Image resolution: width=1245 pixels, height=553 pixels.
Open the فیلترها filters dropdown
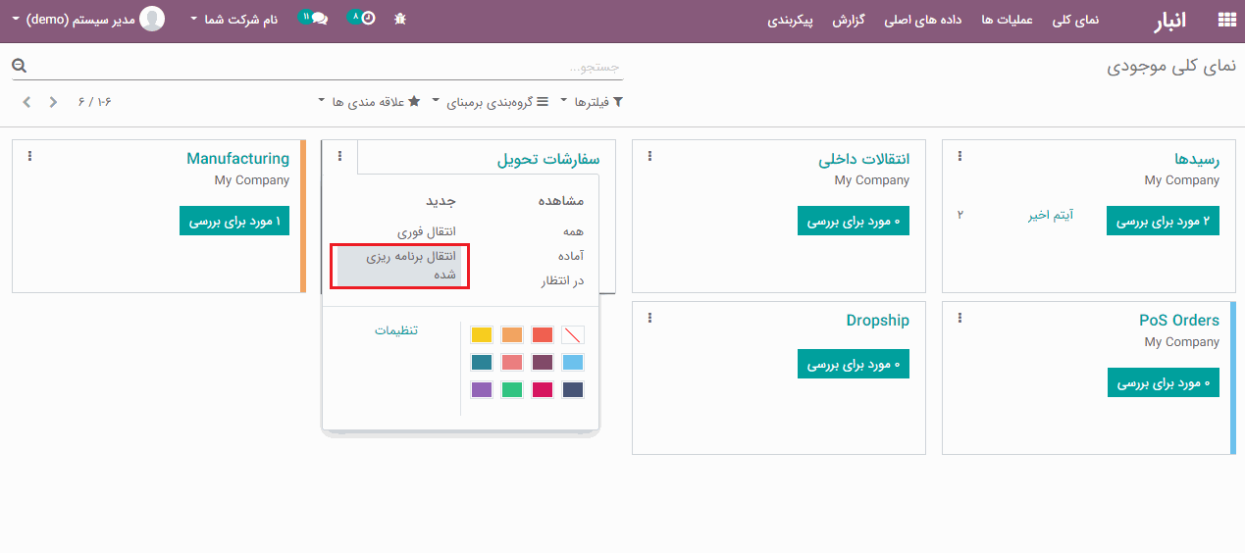592,102
